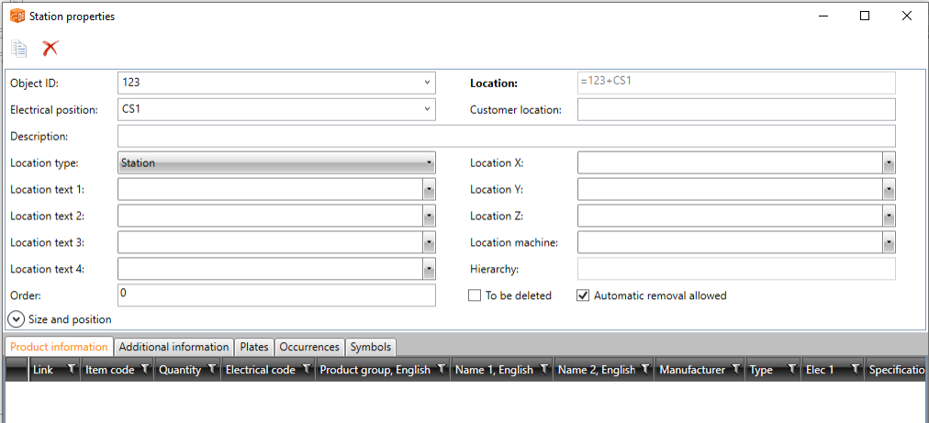Enable the To be deleted checkbox
This screenshot has width=929, height=423.
coord(475,295)
